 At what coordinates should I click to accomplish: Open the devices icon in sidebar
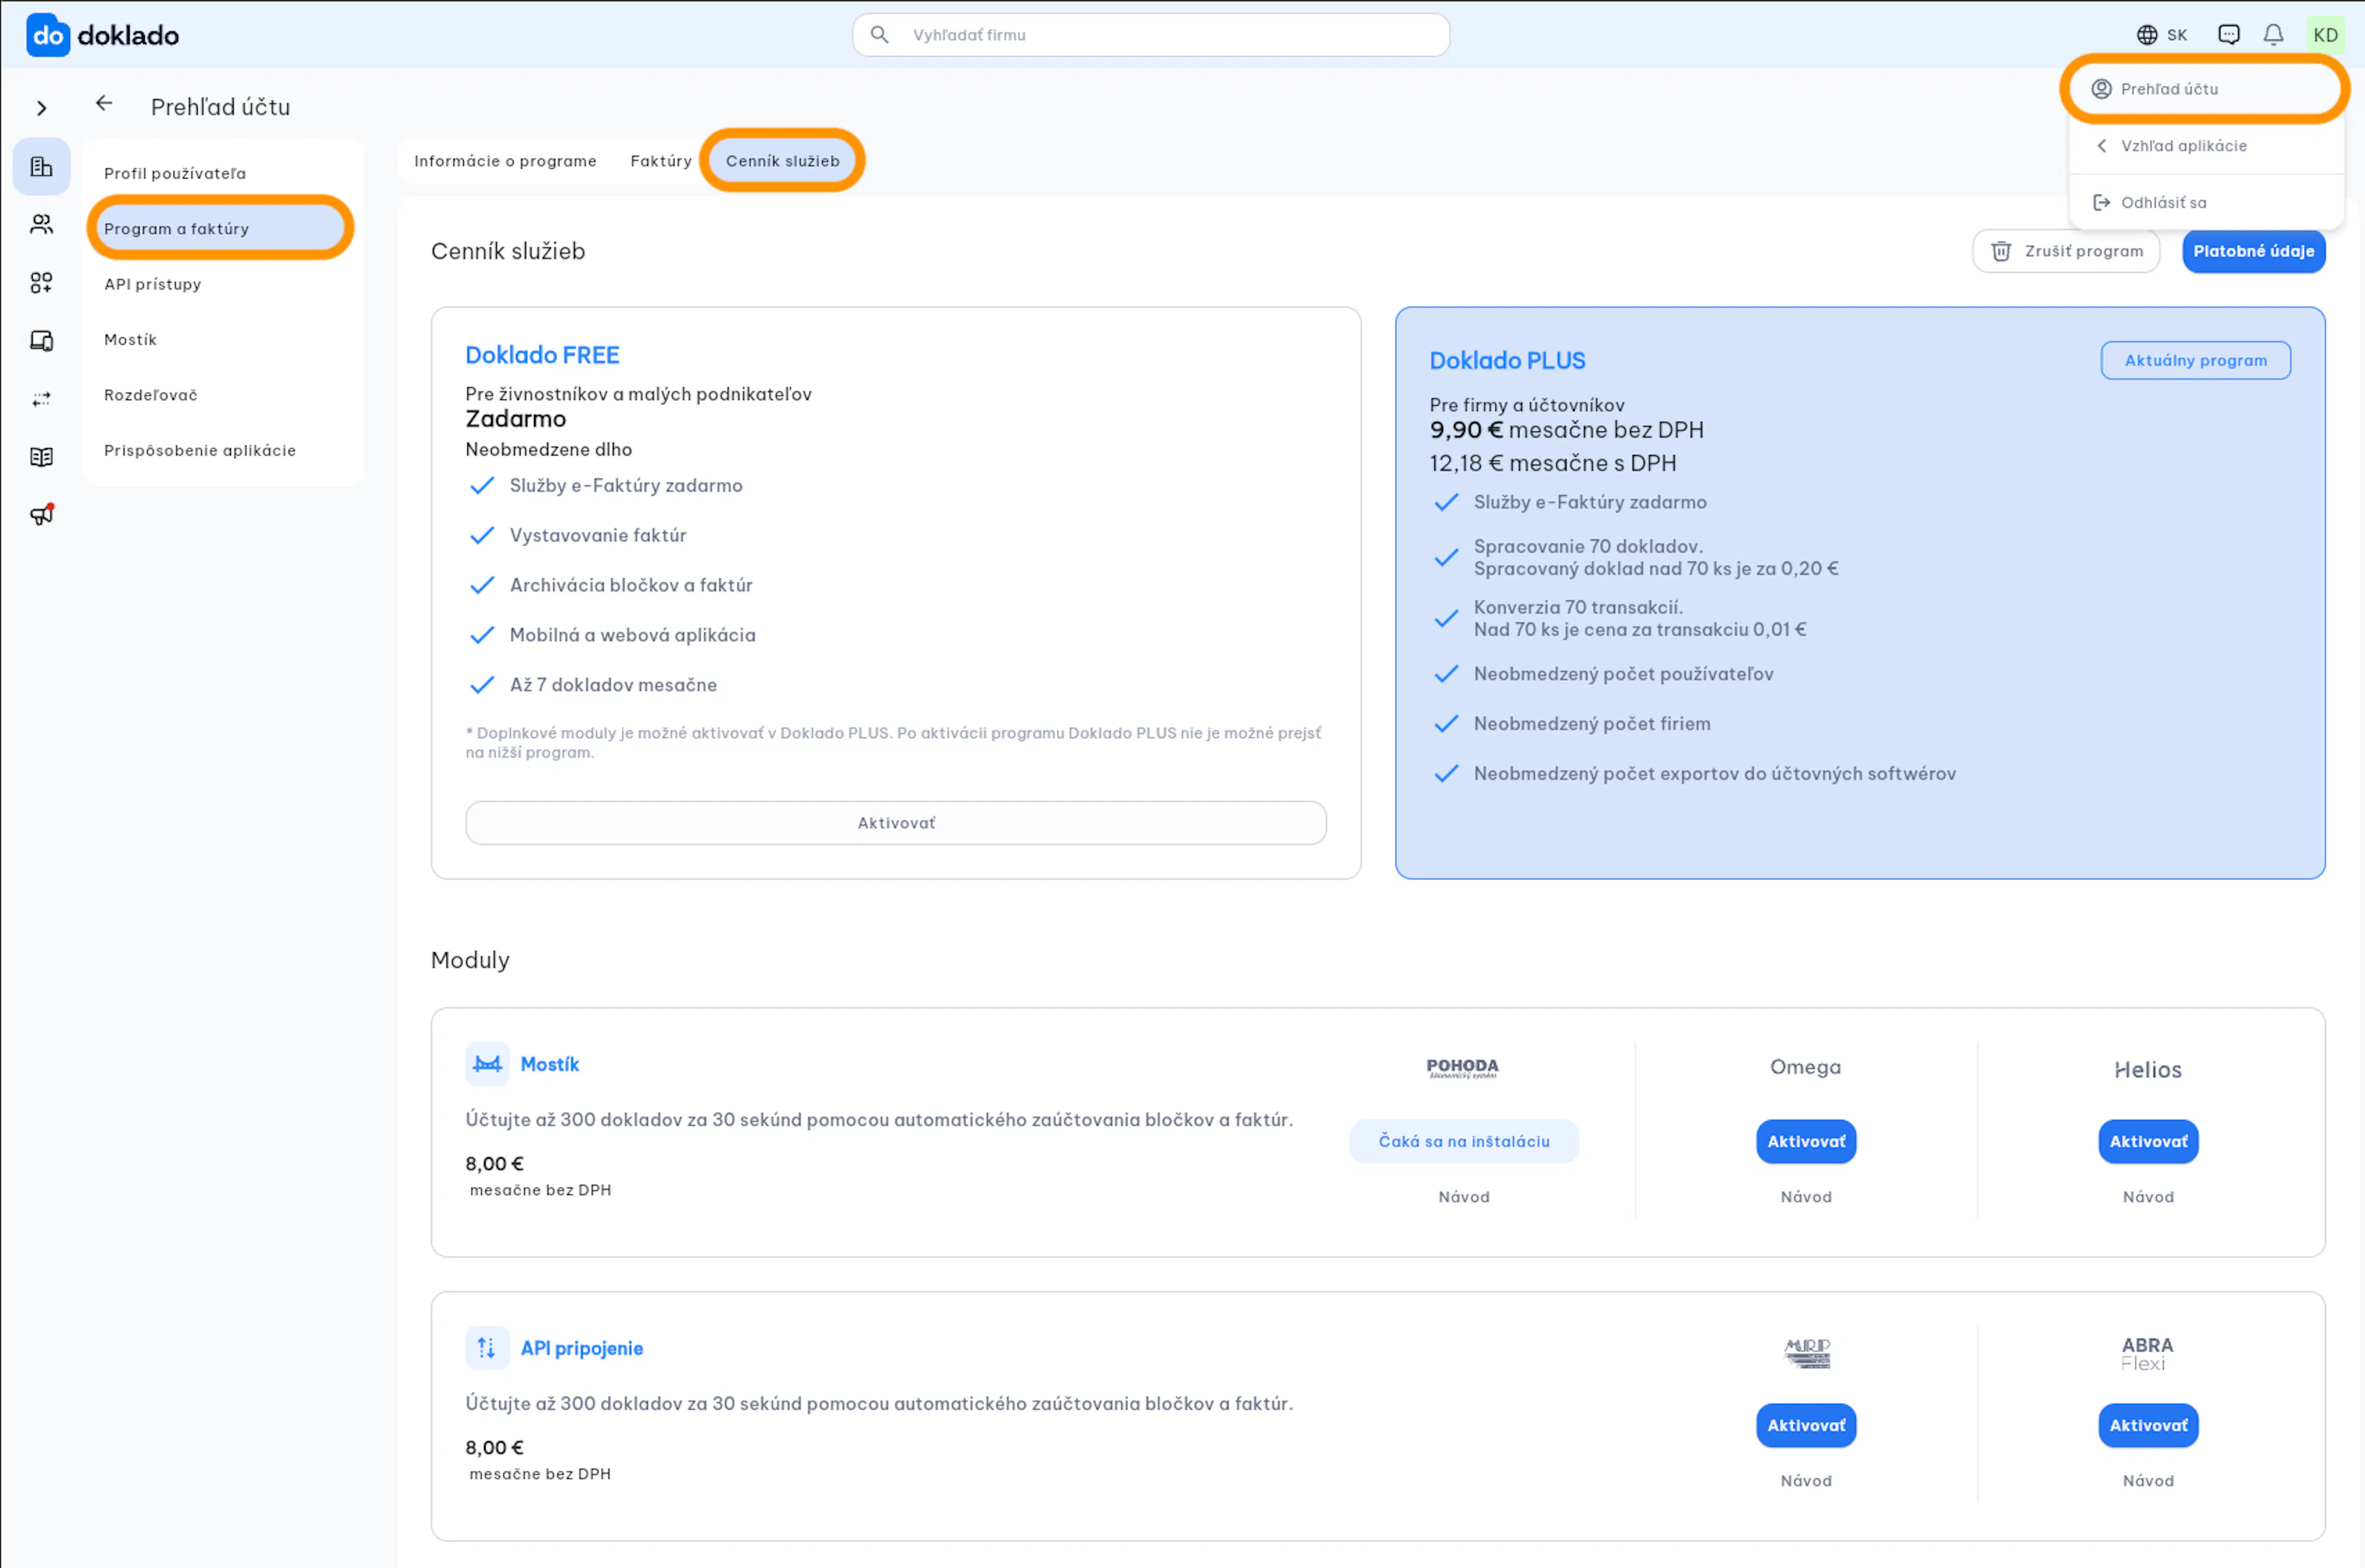pyautogui.click(x=41, y=341)
